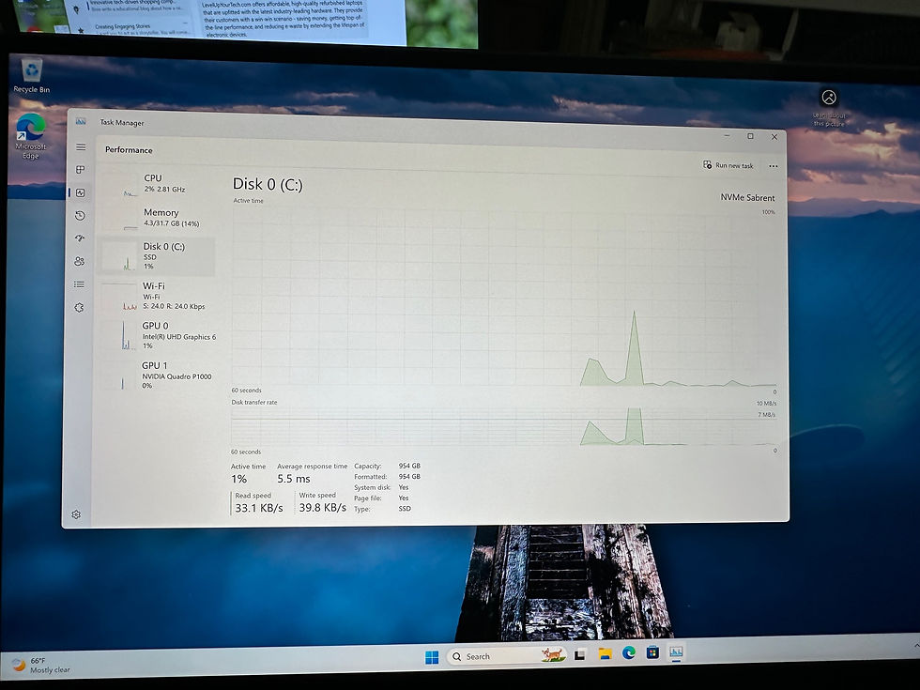Open the weather widget showing 66°F
The width and height of the screenshot is (920, 690).
41,665
